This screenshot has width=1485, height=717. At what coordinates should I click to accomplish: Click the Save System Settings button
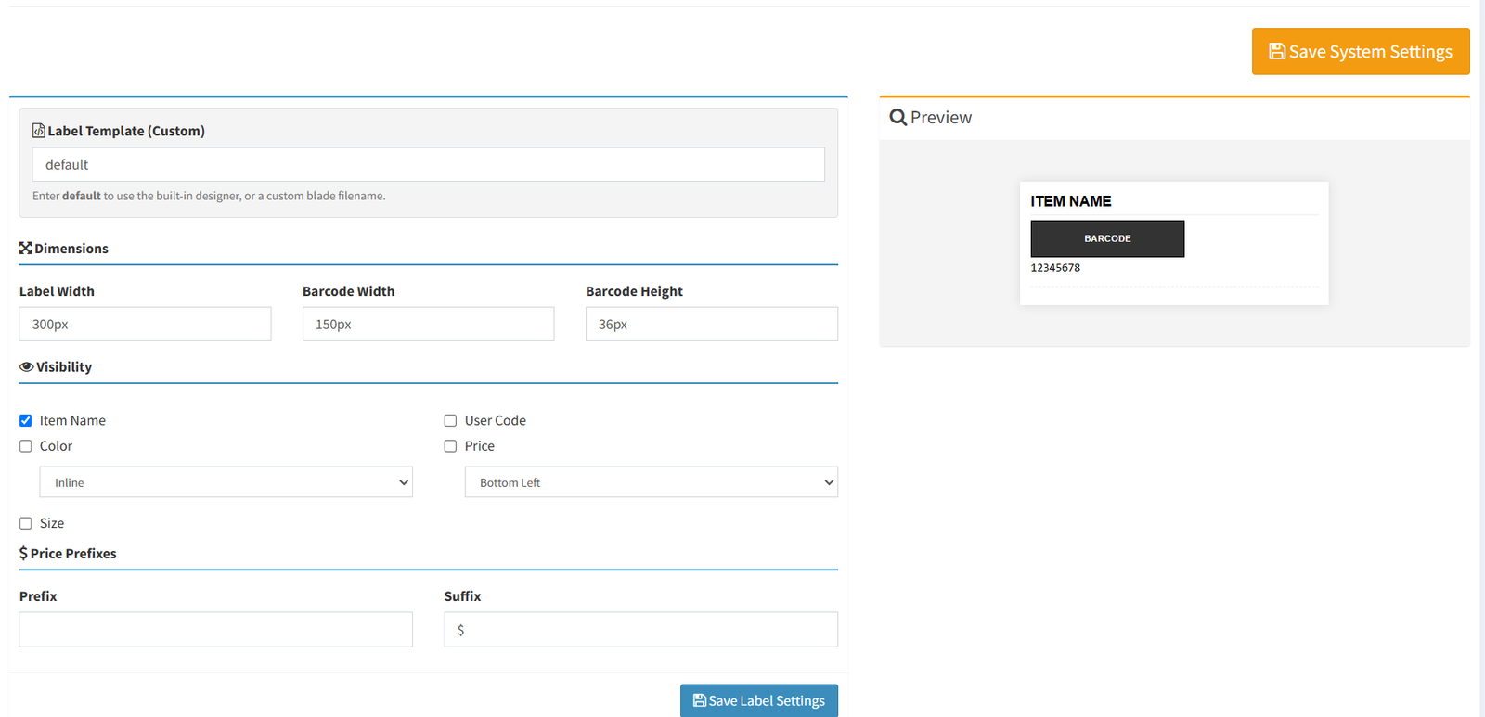1361,52
